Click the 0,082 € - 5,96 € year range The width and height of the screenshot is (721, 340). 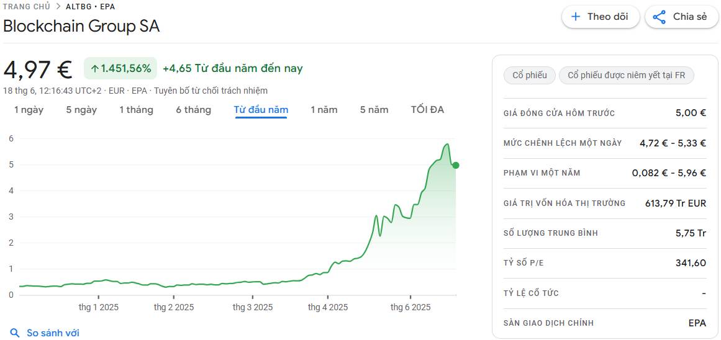669,173
